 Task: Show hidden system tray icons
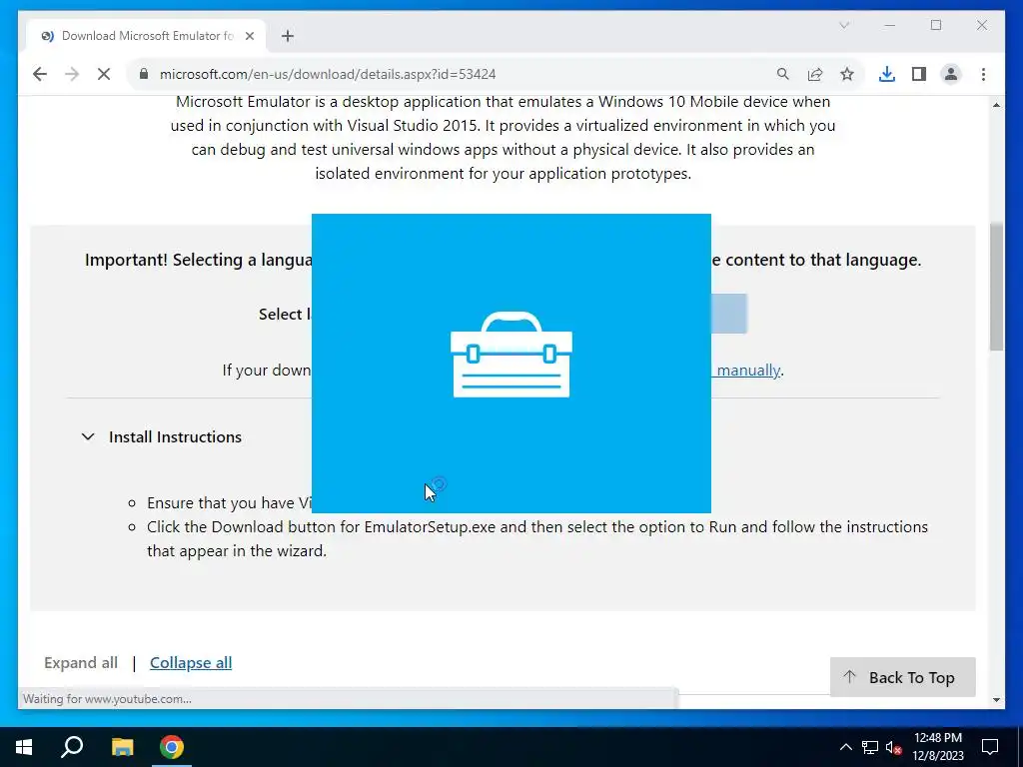845,747
